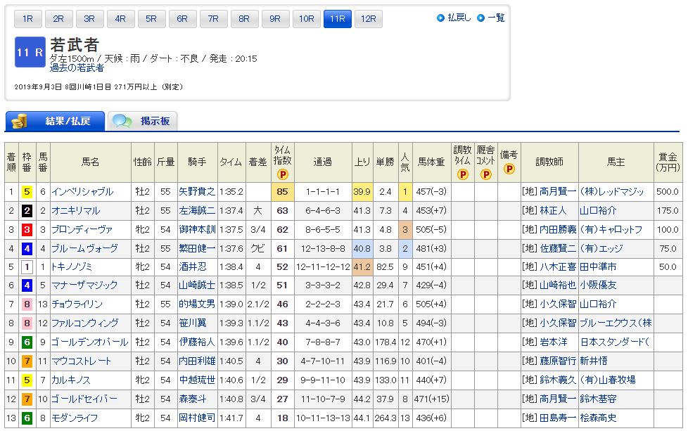Open horse オニキリマル page
Viewport: 688px width, 431px height.
tap(75, 210)
